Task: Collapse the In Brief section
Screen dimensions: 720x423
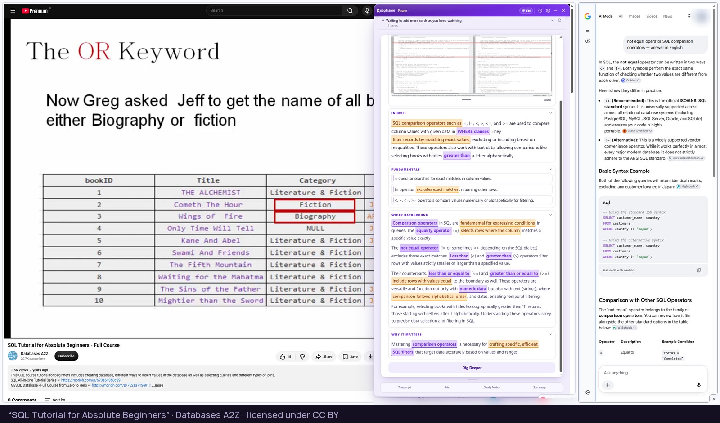Action: pos(550,113)
